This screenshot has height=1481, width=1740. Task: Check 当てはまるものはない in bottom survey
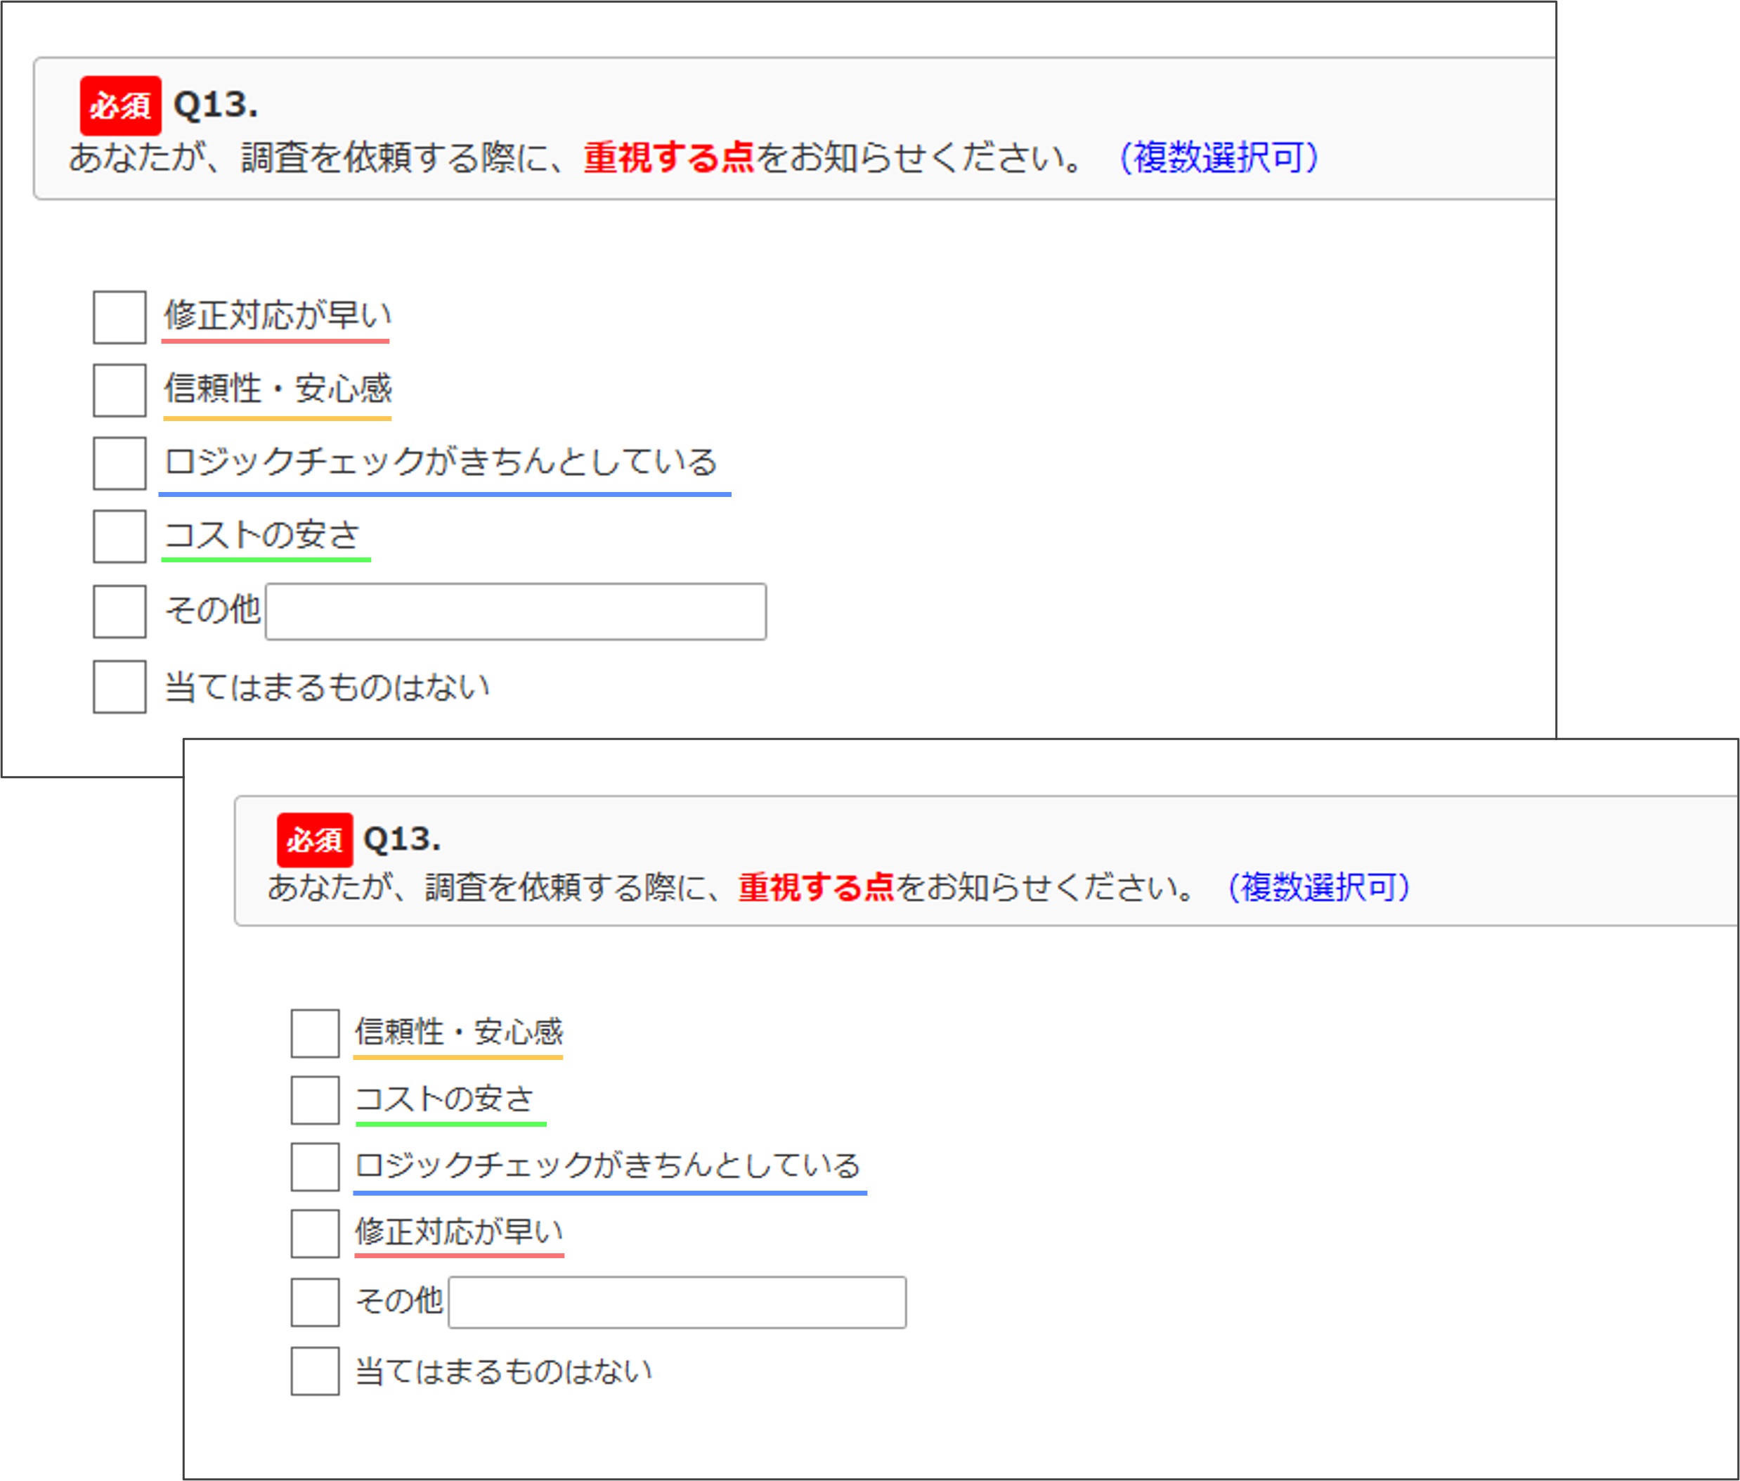click(x=315, y=1371)
